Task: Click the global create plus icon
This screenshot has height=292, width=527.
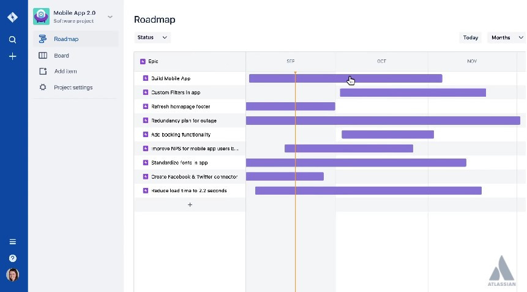Action: tap(12, 56)
